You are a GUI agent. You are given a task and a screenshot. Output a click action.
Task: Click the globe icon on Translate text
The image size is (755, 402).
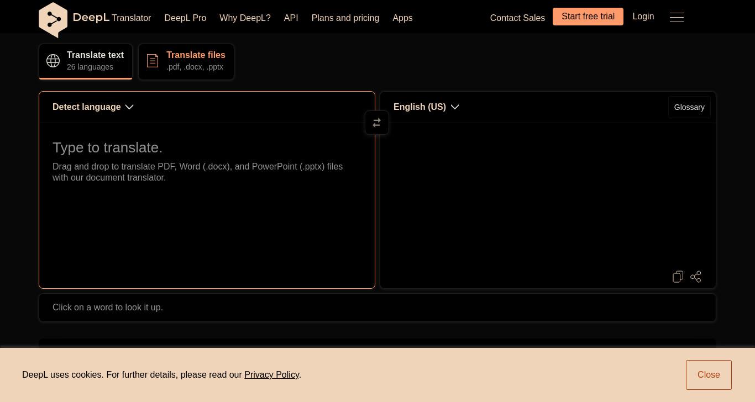point(53,61)
